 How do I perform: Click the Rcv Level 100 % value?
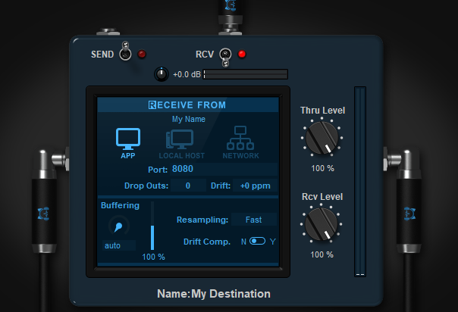322,254
